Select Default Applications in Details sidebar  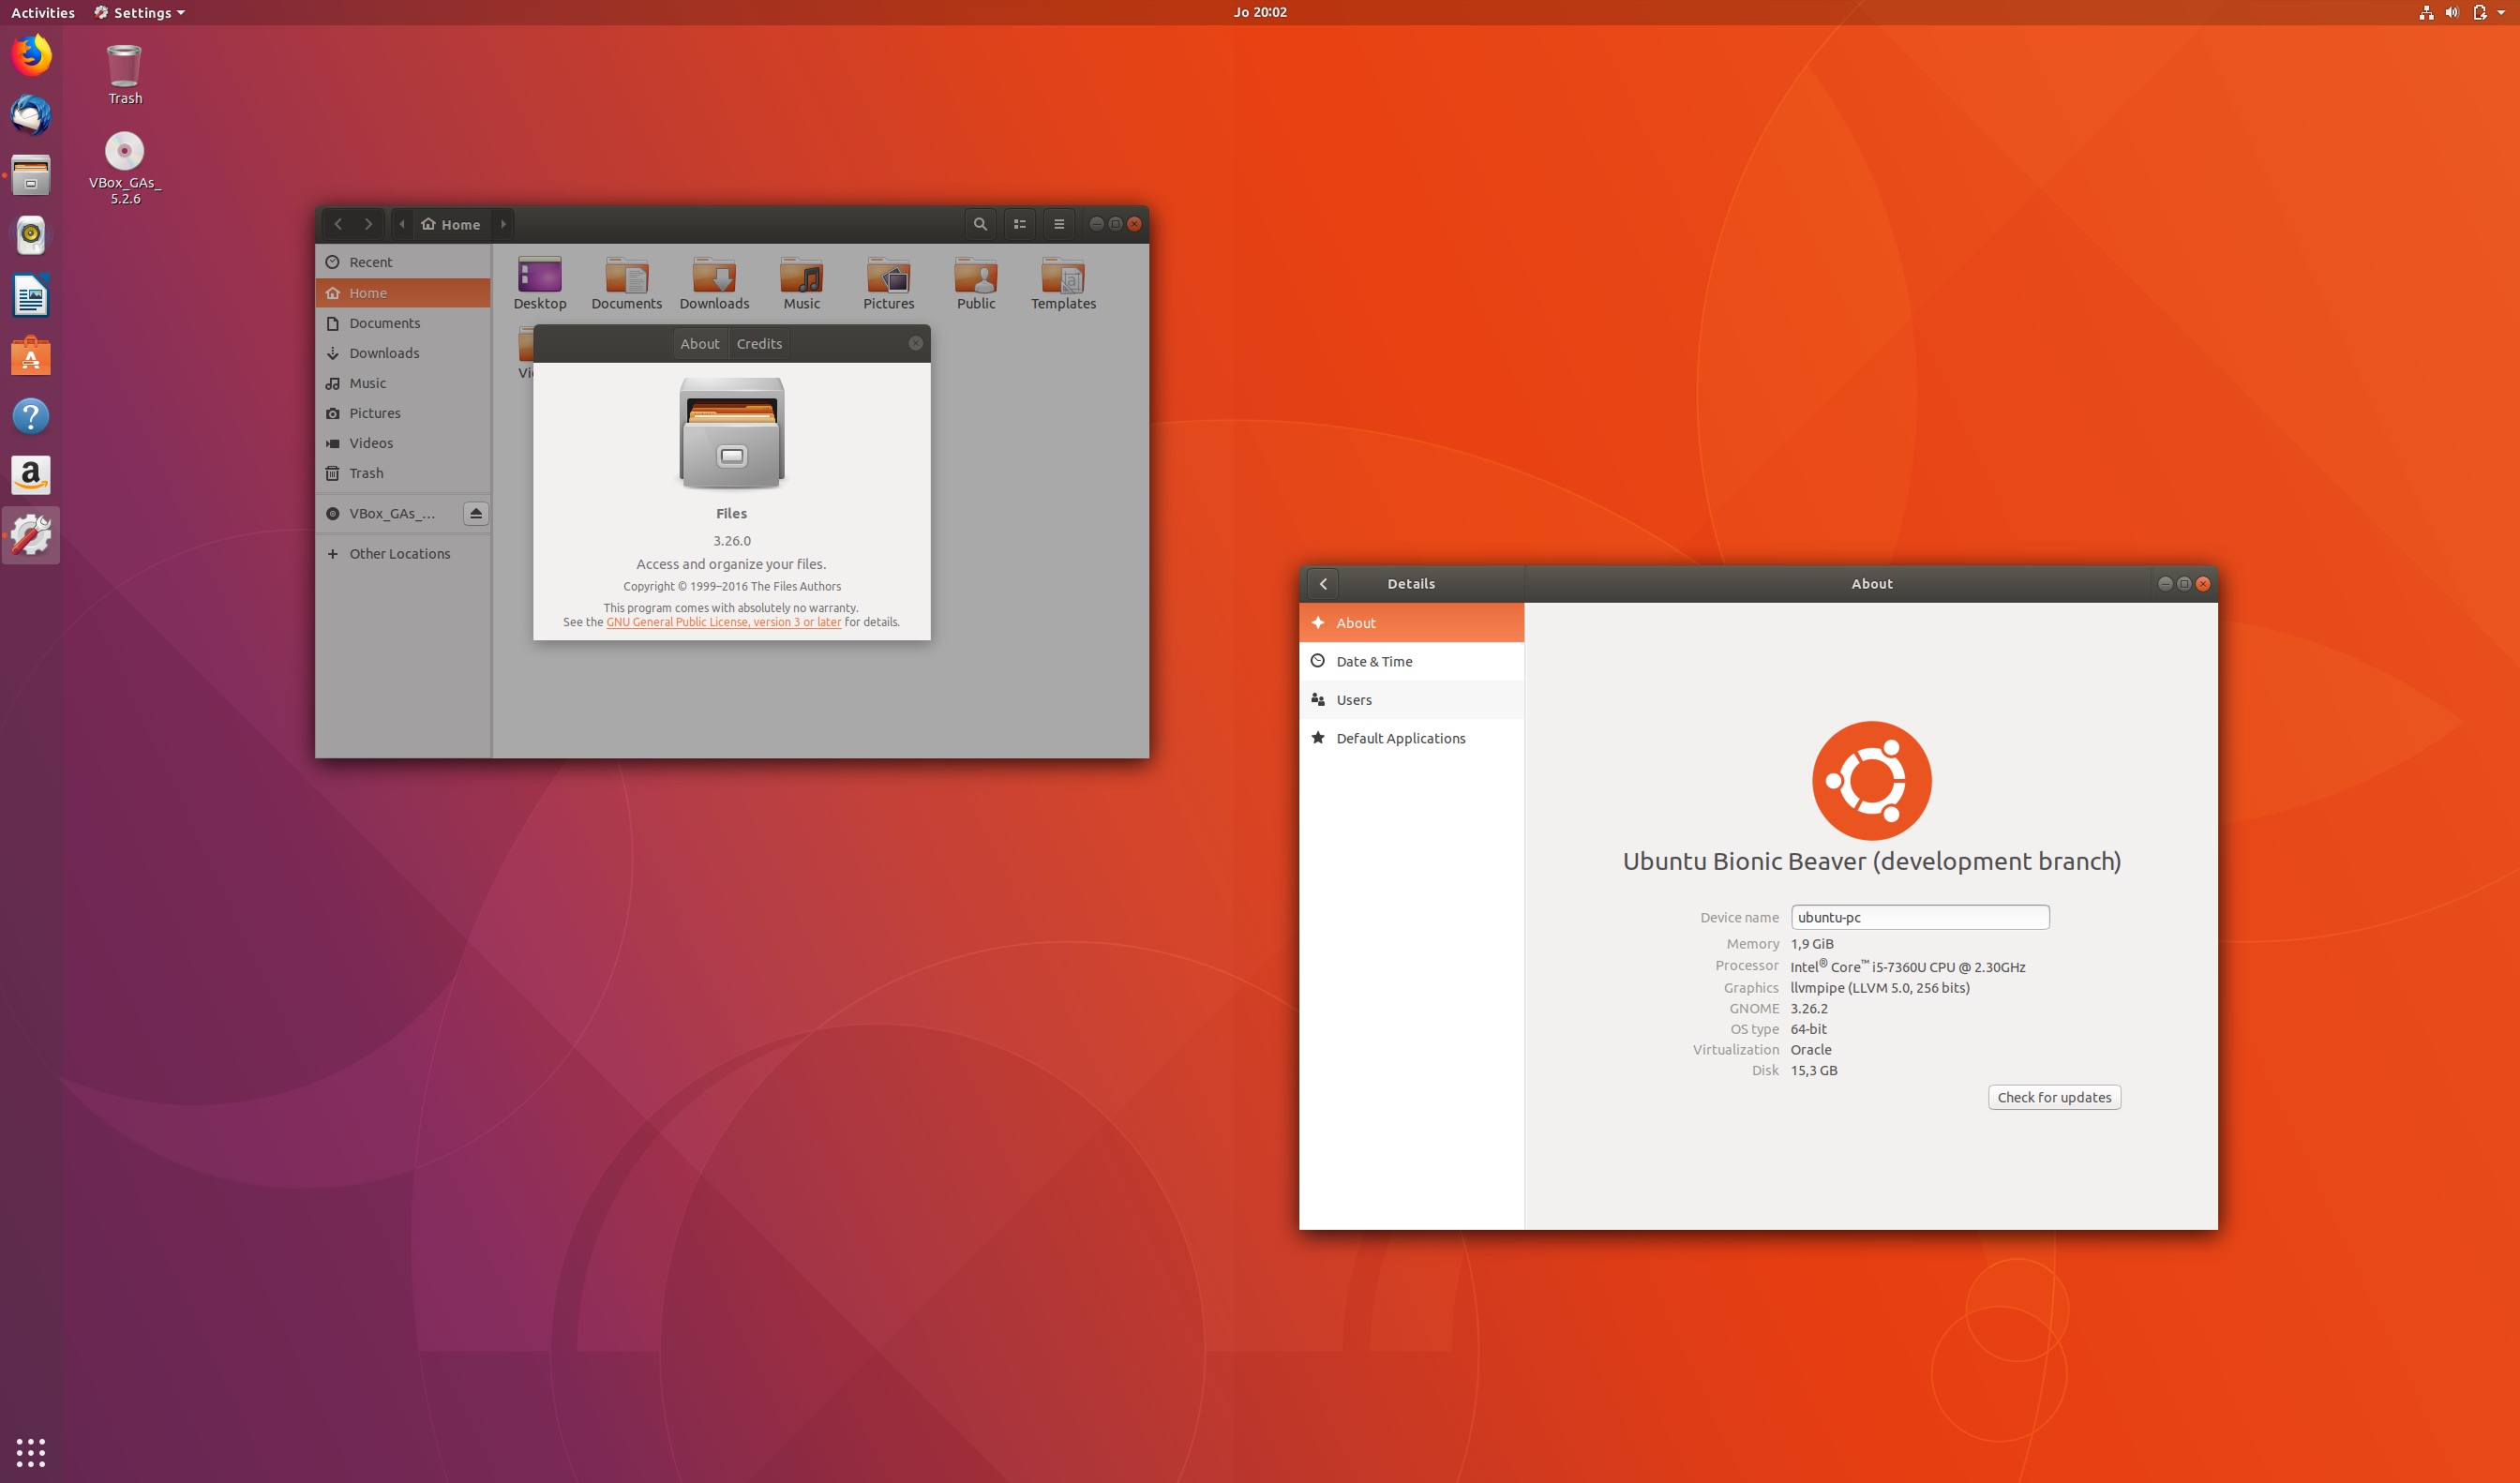pos(1400,738)
